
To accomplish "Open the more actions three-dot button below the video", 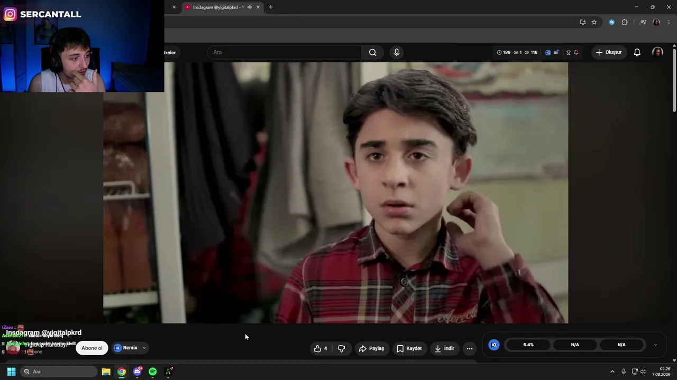I will point(470,348).
